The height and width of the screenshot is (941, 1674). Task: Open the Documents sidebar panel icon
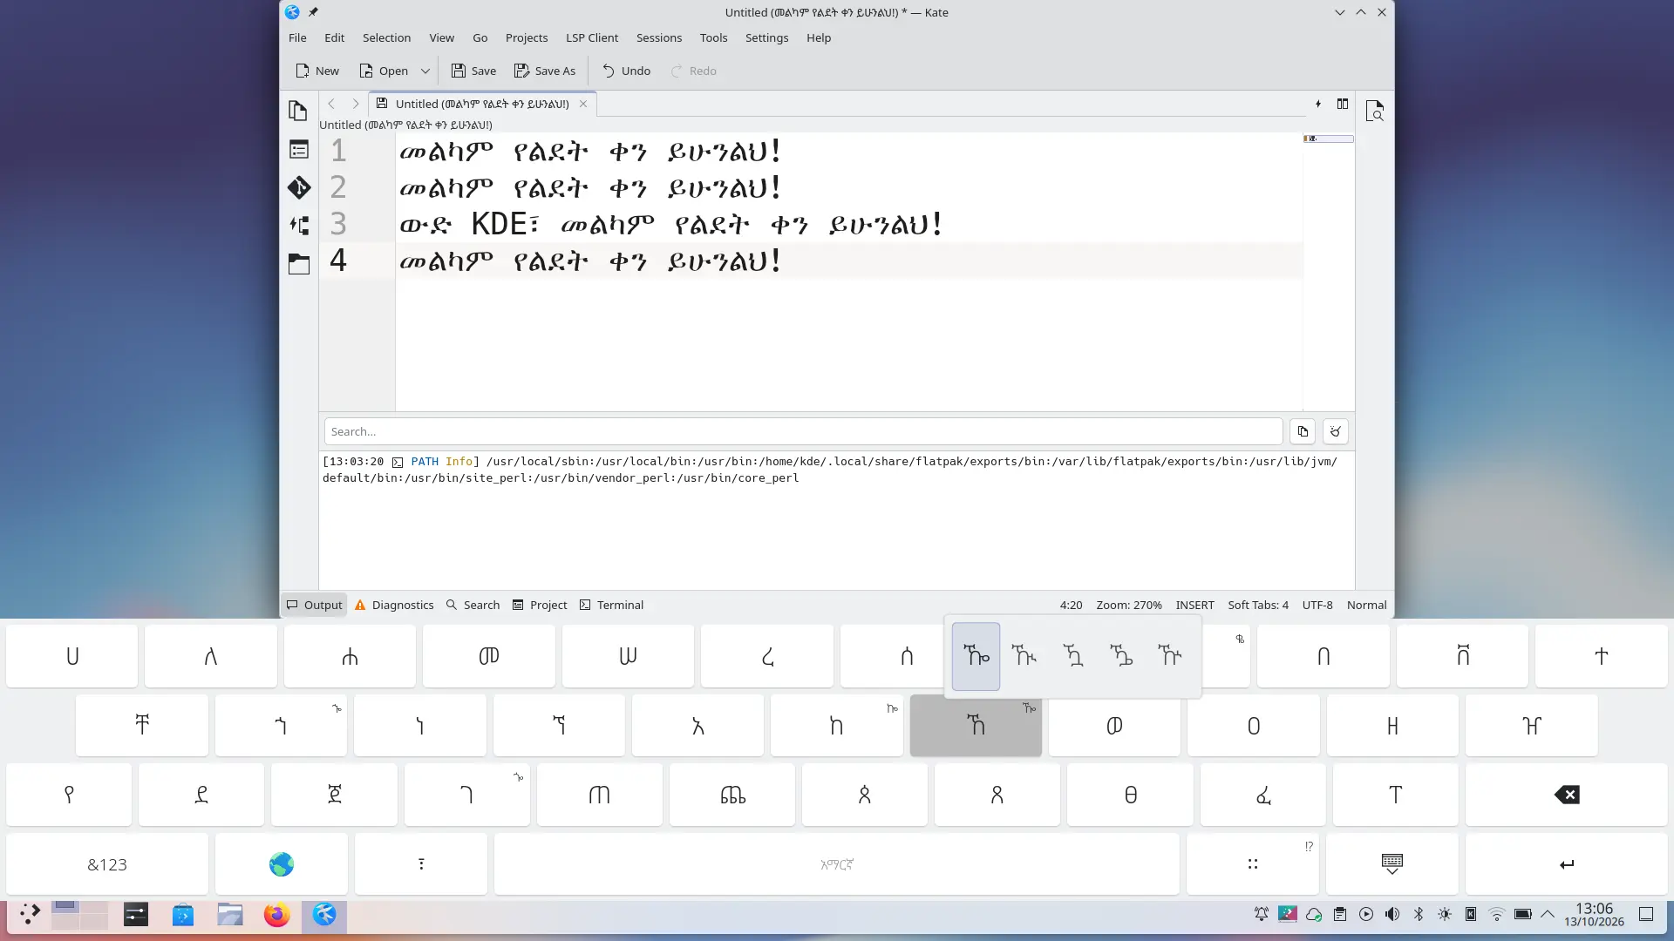pos(298,111)
